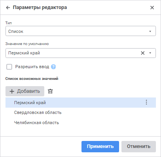Expand the Тип dropdown arrow
This screenshot has height=157, width=161.
pyautogui.click(x=150, y=31)
